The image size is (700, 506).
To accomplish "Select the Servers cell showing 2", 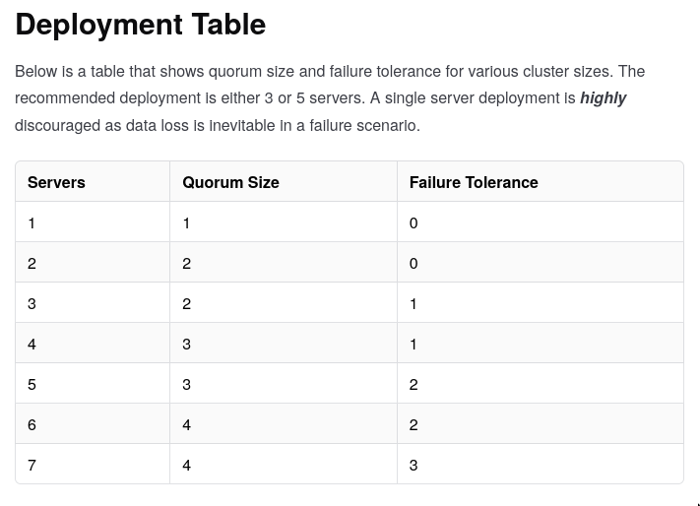I will [32, 263].
